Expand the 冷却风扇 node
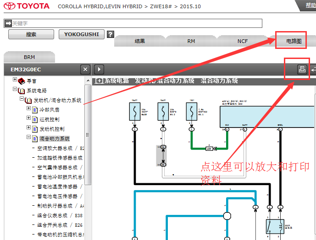The image size is (316, 240). click(x=28, y=108)
